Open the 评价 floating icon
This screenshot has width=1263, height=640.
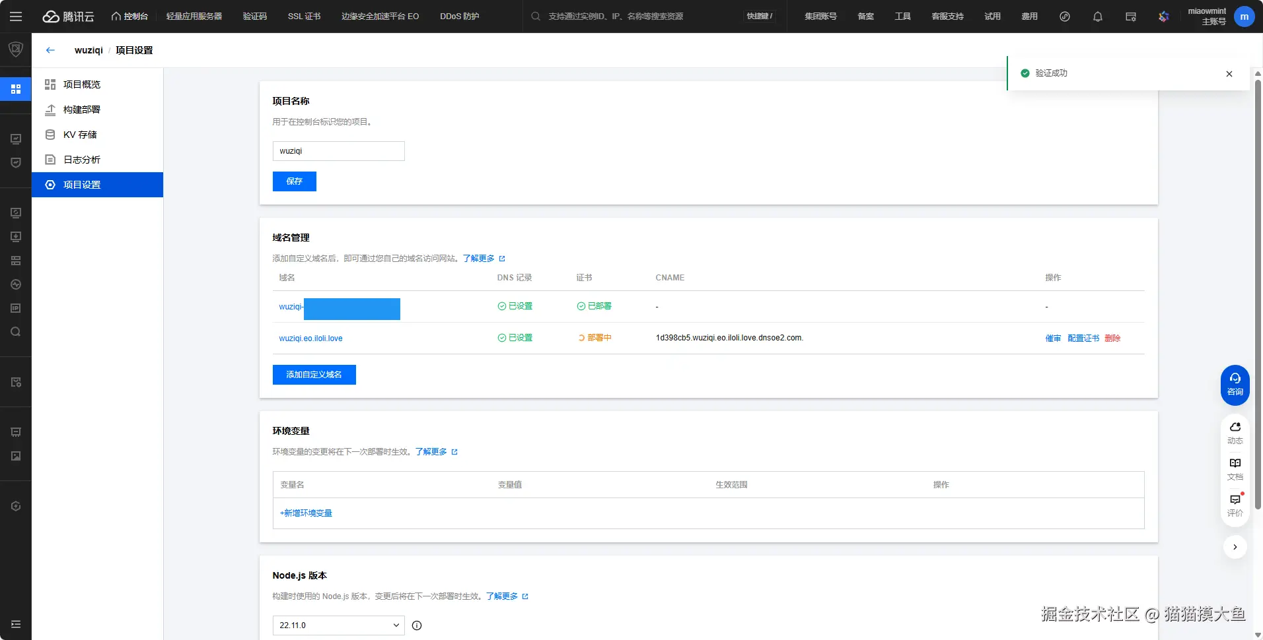coord(1235,505)
